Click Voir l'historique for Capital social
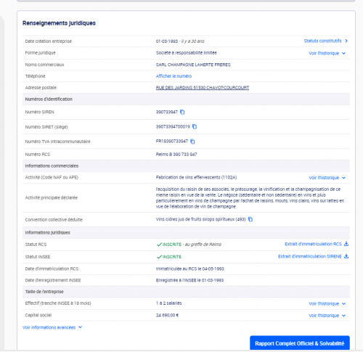The image size is (363, 352). (324, 316)
